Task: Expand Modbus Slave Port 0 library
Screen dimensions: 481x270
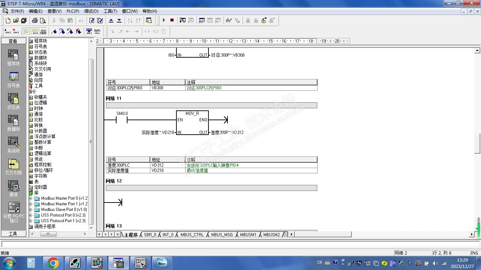Action: 31,210
